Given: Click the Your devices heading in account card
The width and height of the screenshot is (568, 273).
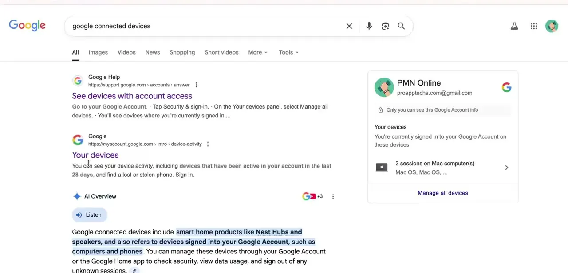Looking at the screenshot, I should tap(390, 127).
